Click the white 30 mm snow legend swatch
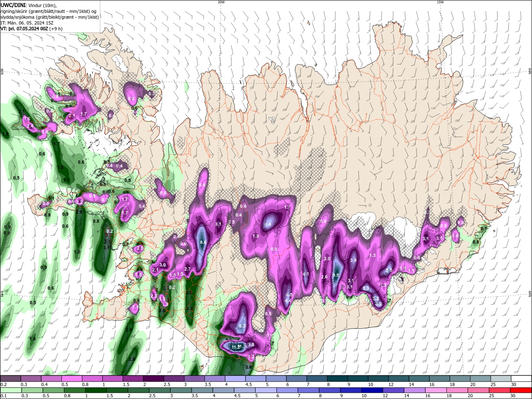This screenshot has height=399, width=532. coord(522,379)
